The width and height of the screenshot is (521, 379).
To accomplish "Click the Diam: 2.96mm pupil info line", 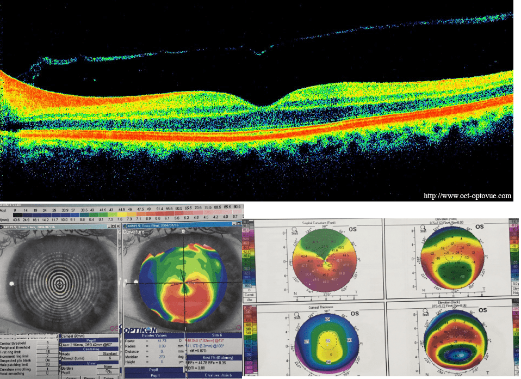I will click(86, 345).
